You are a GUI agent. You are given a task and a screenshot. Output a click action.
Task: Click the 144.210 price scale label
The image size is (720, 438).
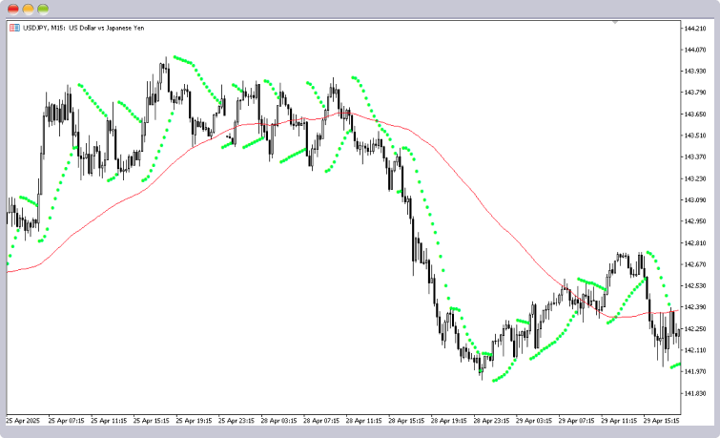[x=695, y=29]
